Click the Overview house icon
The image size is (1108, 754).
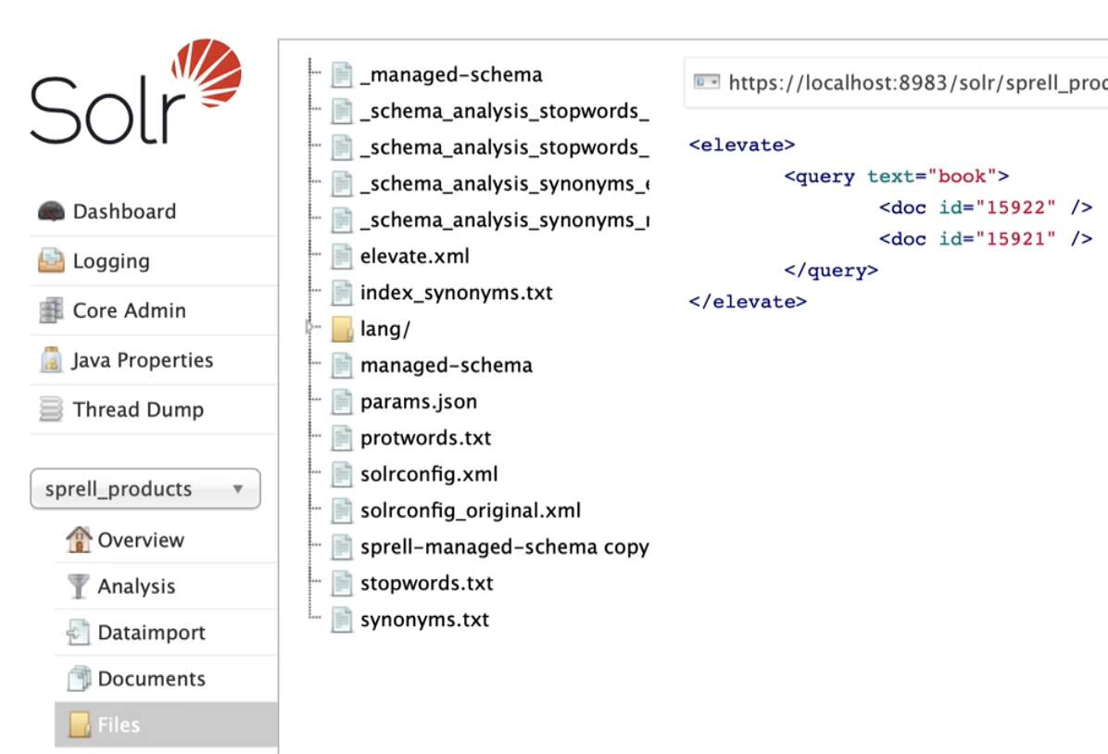(x=79, y=539)
